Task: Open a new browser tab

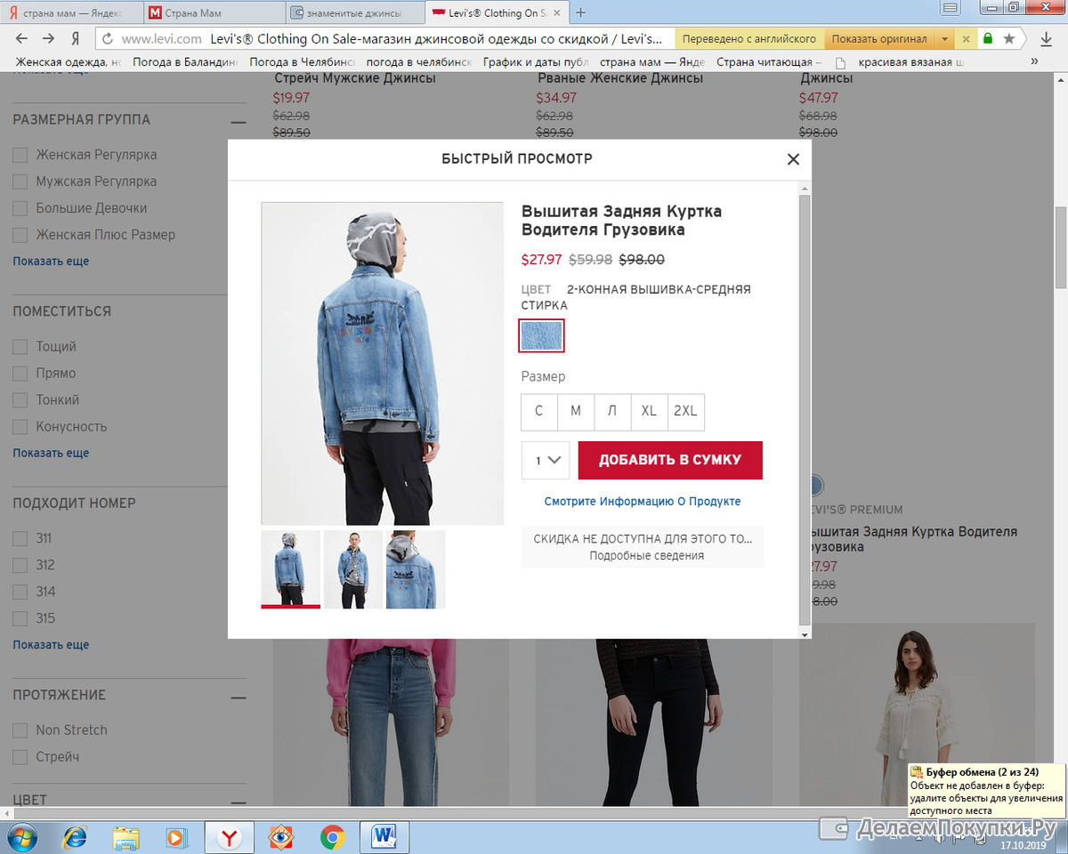Action: point(581,12)
